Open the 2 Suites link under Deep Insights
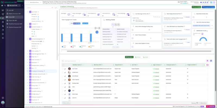Image resolution: width=217 pixels, height=108 pixels. tap(185, 3)
